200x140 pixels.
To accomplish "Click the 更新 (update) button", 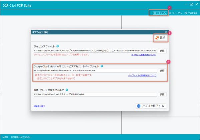I will point(160,38).
